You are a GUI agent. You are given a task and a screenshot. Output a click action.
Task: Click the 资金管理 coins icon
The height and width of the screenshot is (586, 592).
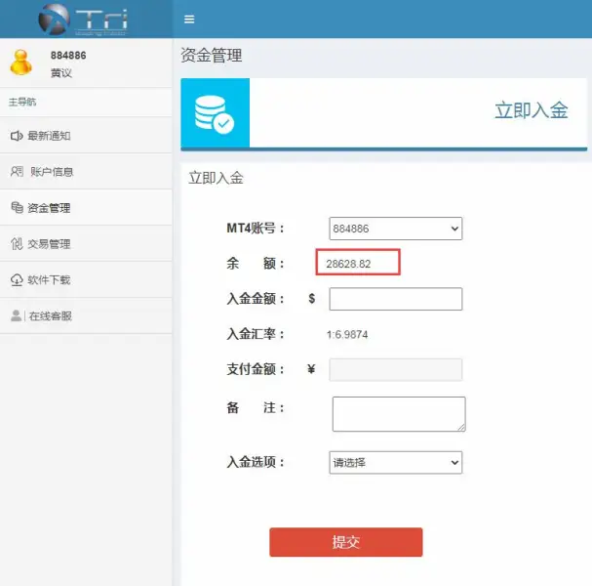point(17,208)
